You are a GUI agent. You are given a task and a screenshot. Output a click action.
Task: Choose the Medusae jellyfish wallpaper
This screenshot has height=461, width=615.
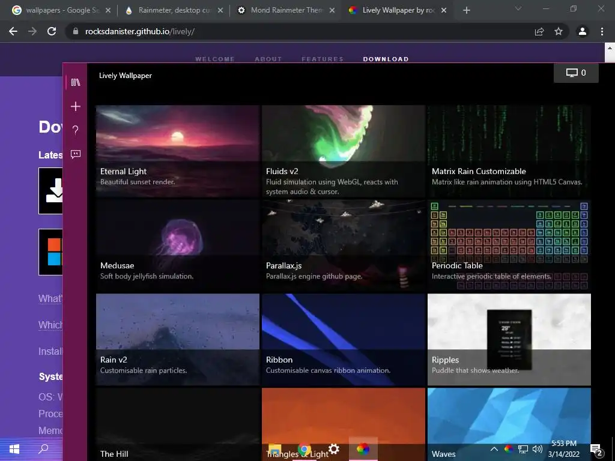click(178, 246)
